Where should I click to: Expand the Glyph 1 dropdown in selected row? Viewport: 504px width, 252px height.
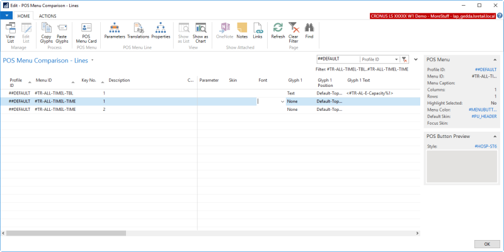point(282,101)
